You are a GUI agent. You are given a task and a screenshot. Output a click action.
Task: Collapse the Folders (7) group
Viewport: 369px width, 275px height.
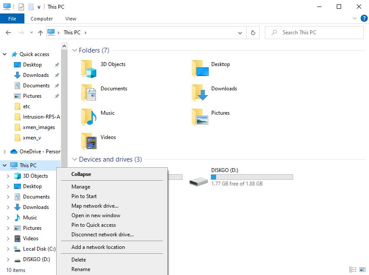point(74,50)
